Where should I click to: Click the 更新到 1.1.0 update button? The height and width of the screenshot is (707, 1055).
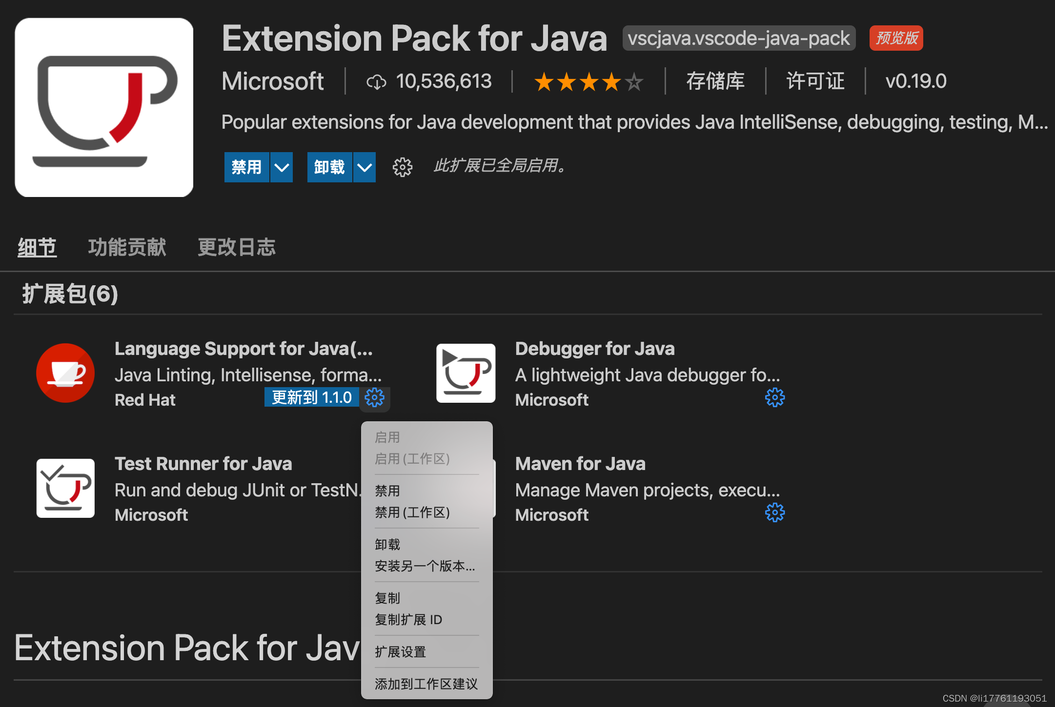311,397
